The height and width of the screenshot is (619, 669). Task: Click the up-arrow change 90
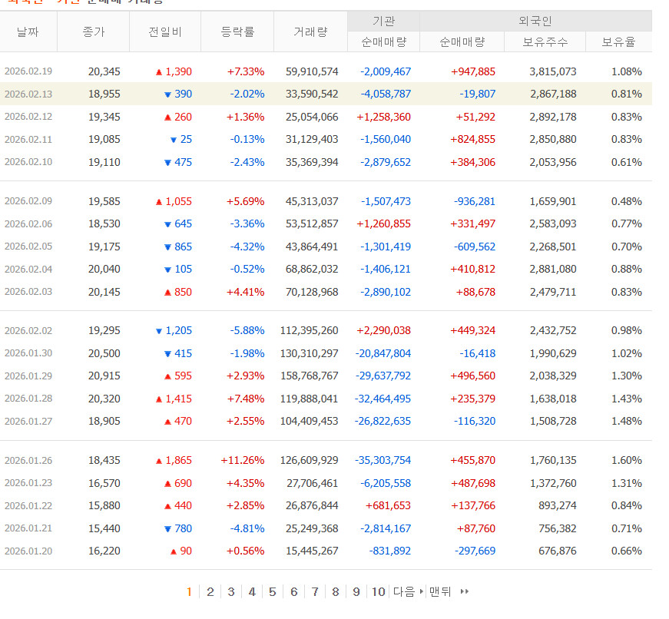coord(181,551)
